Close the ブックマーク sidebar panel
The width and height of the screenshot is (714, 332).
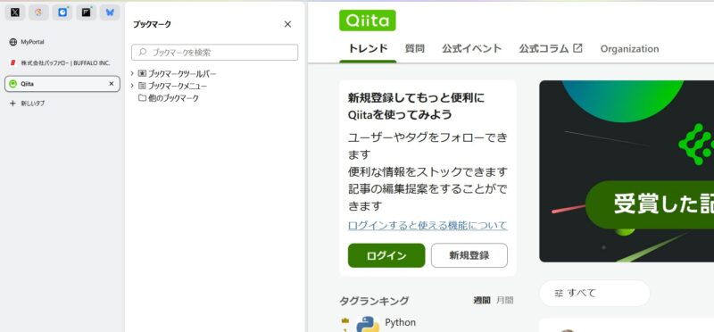(287, 24)
